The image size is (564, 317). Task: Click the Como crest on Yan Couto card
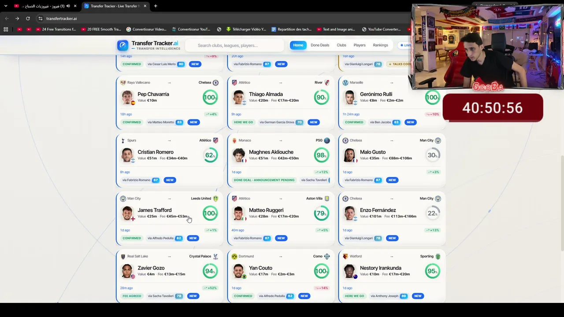click(327, 256)
